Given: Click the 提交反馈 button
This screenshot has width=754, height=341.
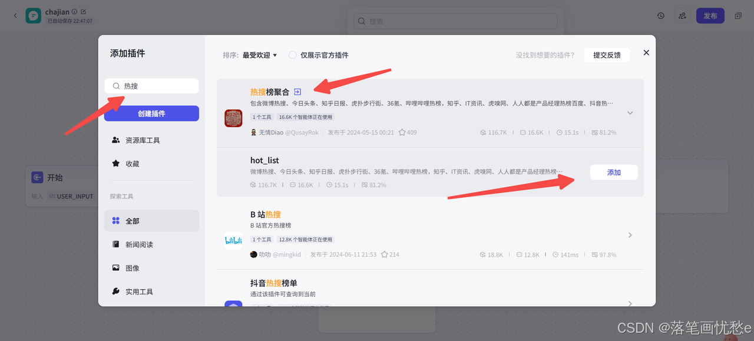Looking at the screenshot, I should 607,55.
